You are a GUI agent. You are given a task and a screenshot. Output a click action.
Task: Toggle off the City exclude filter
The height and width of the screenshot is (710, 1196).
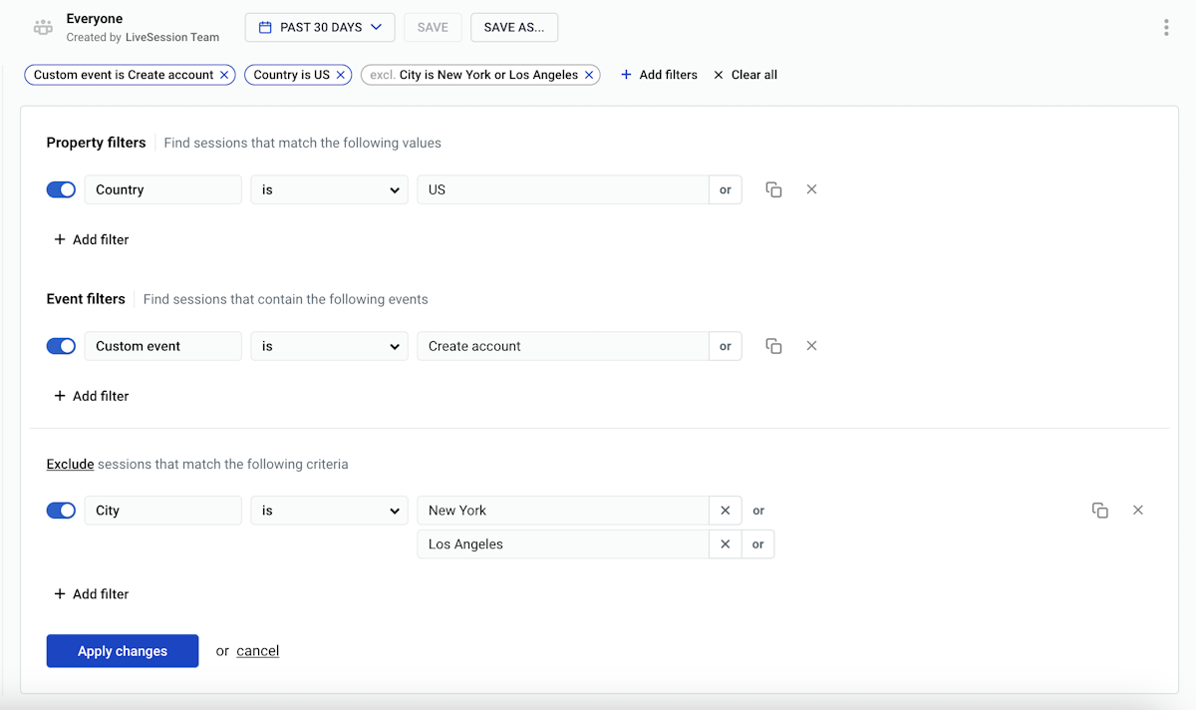(x=62, y=511)
